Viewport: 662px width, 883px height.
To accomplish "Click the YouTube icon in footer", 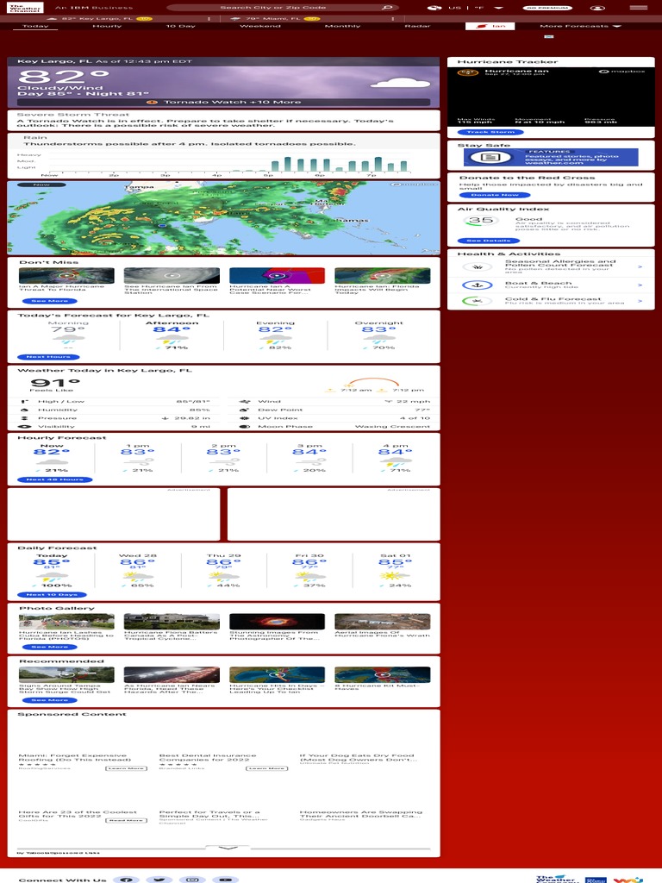I will click(225, 879).
